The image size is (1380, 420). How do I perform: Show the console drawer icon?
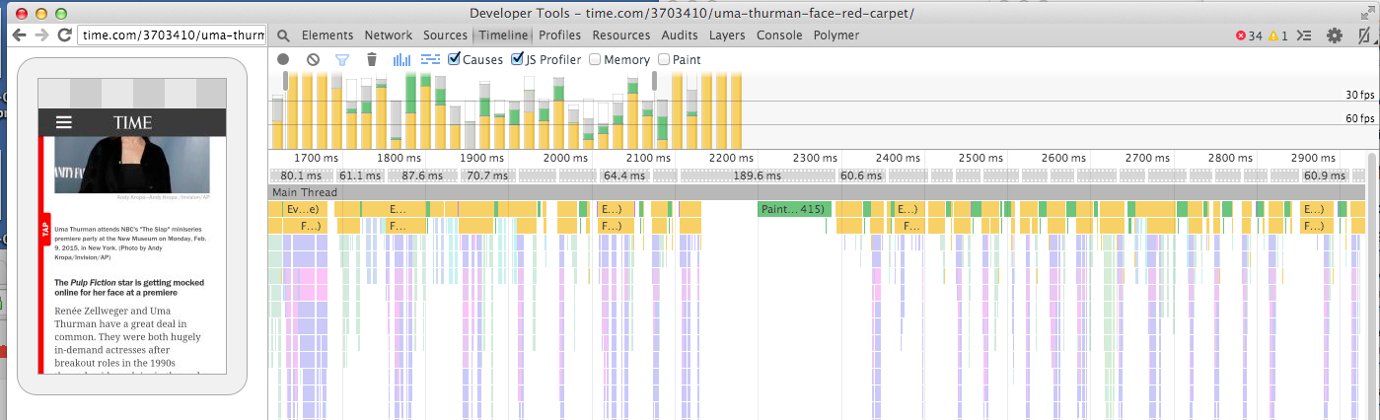click(x=1304, y=35)
